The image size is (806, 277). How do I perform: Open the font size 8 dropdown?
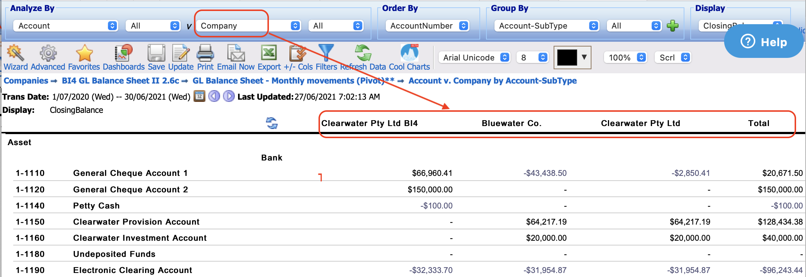pos(532,58)
